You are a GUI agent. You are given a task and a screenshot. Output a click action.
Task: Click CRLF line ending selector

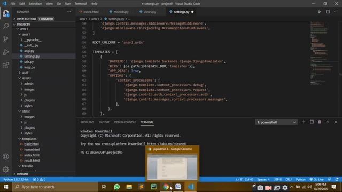289,179
